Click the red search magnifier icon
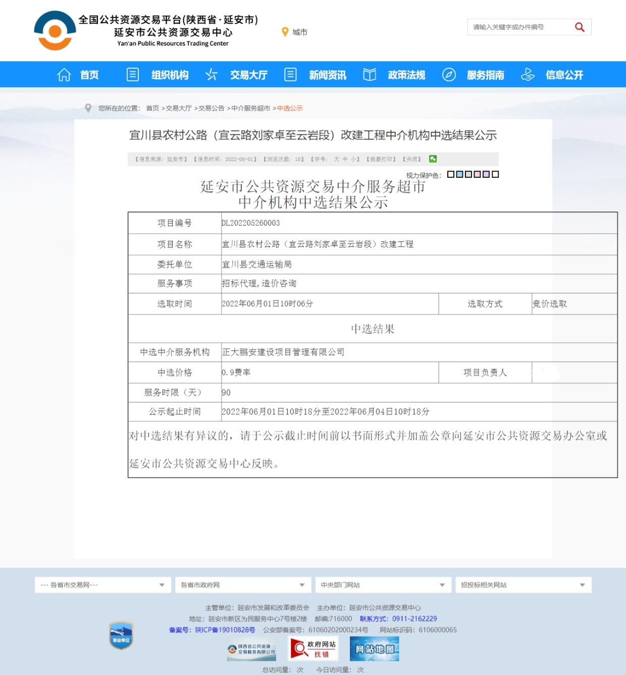The image size is (626, 675). 580,27
